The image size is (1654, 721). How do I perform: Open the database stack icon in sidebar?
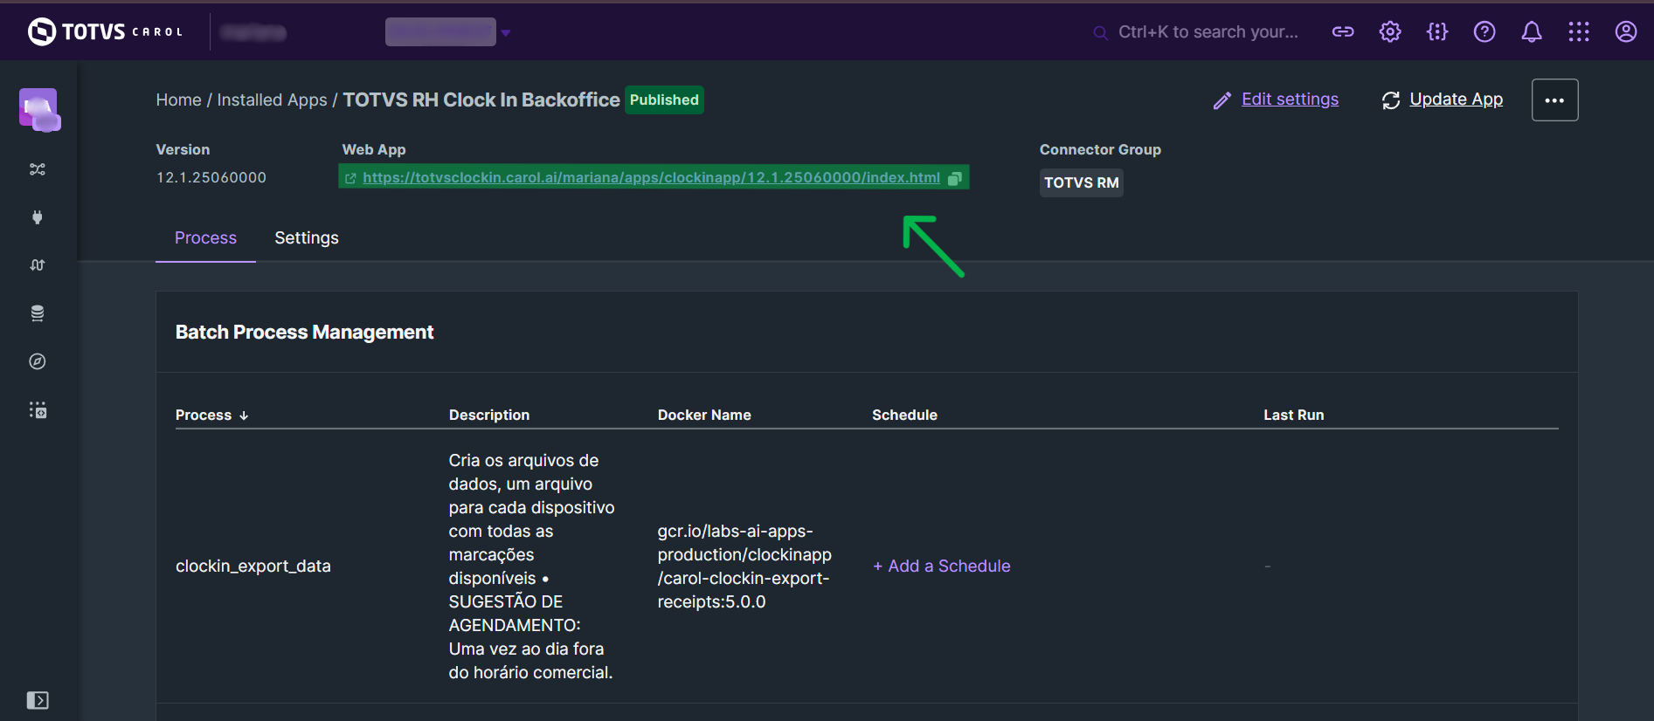(x=38, y=313)
